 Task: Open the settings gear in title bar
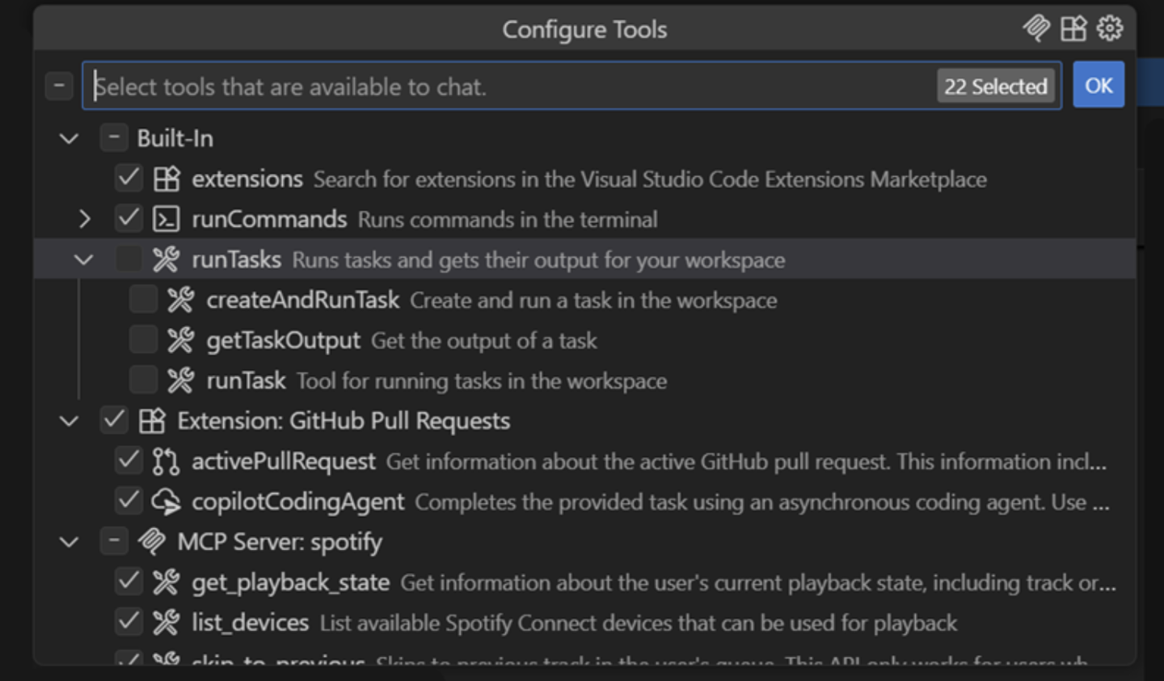(x=1110, y=28)
